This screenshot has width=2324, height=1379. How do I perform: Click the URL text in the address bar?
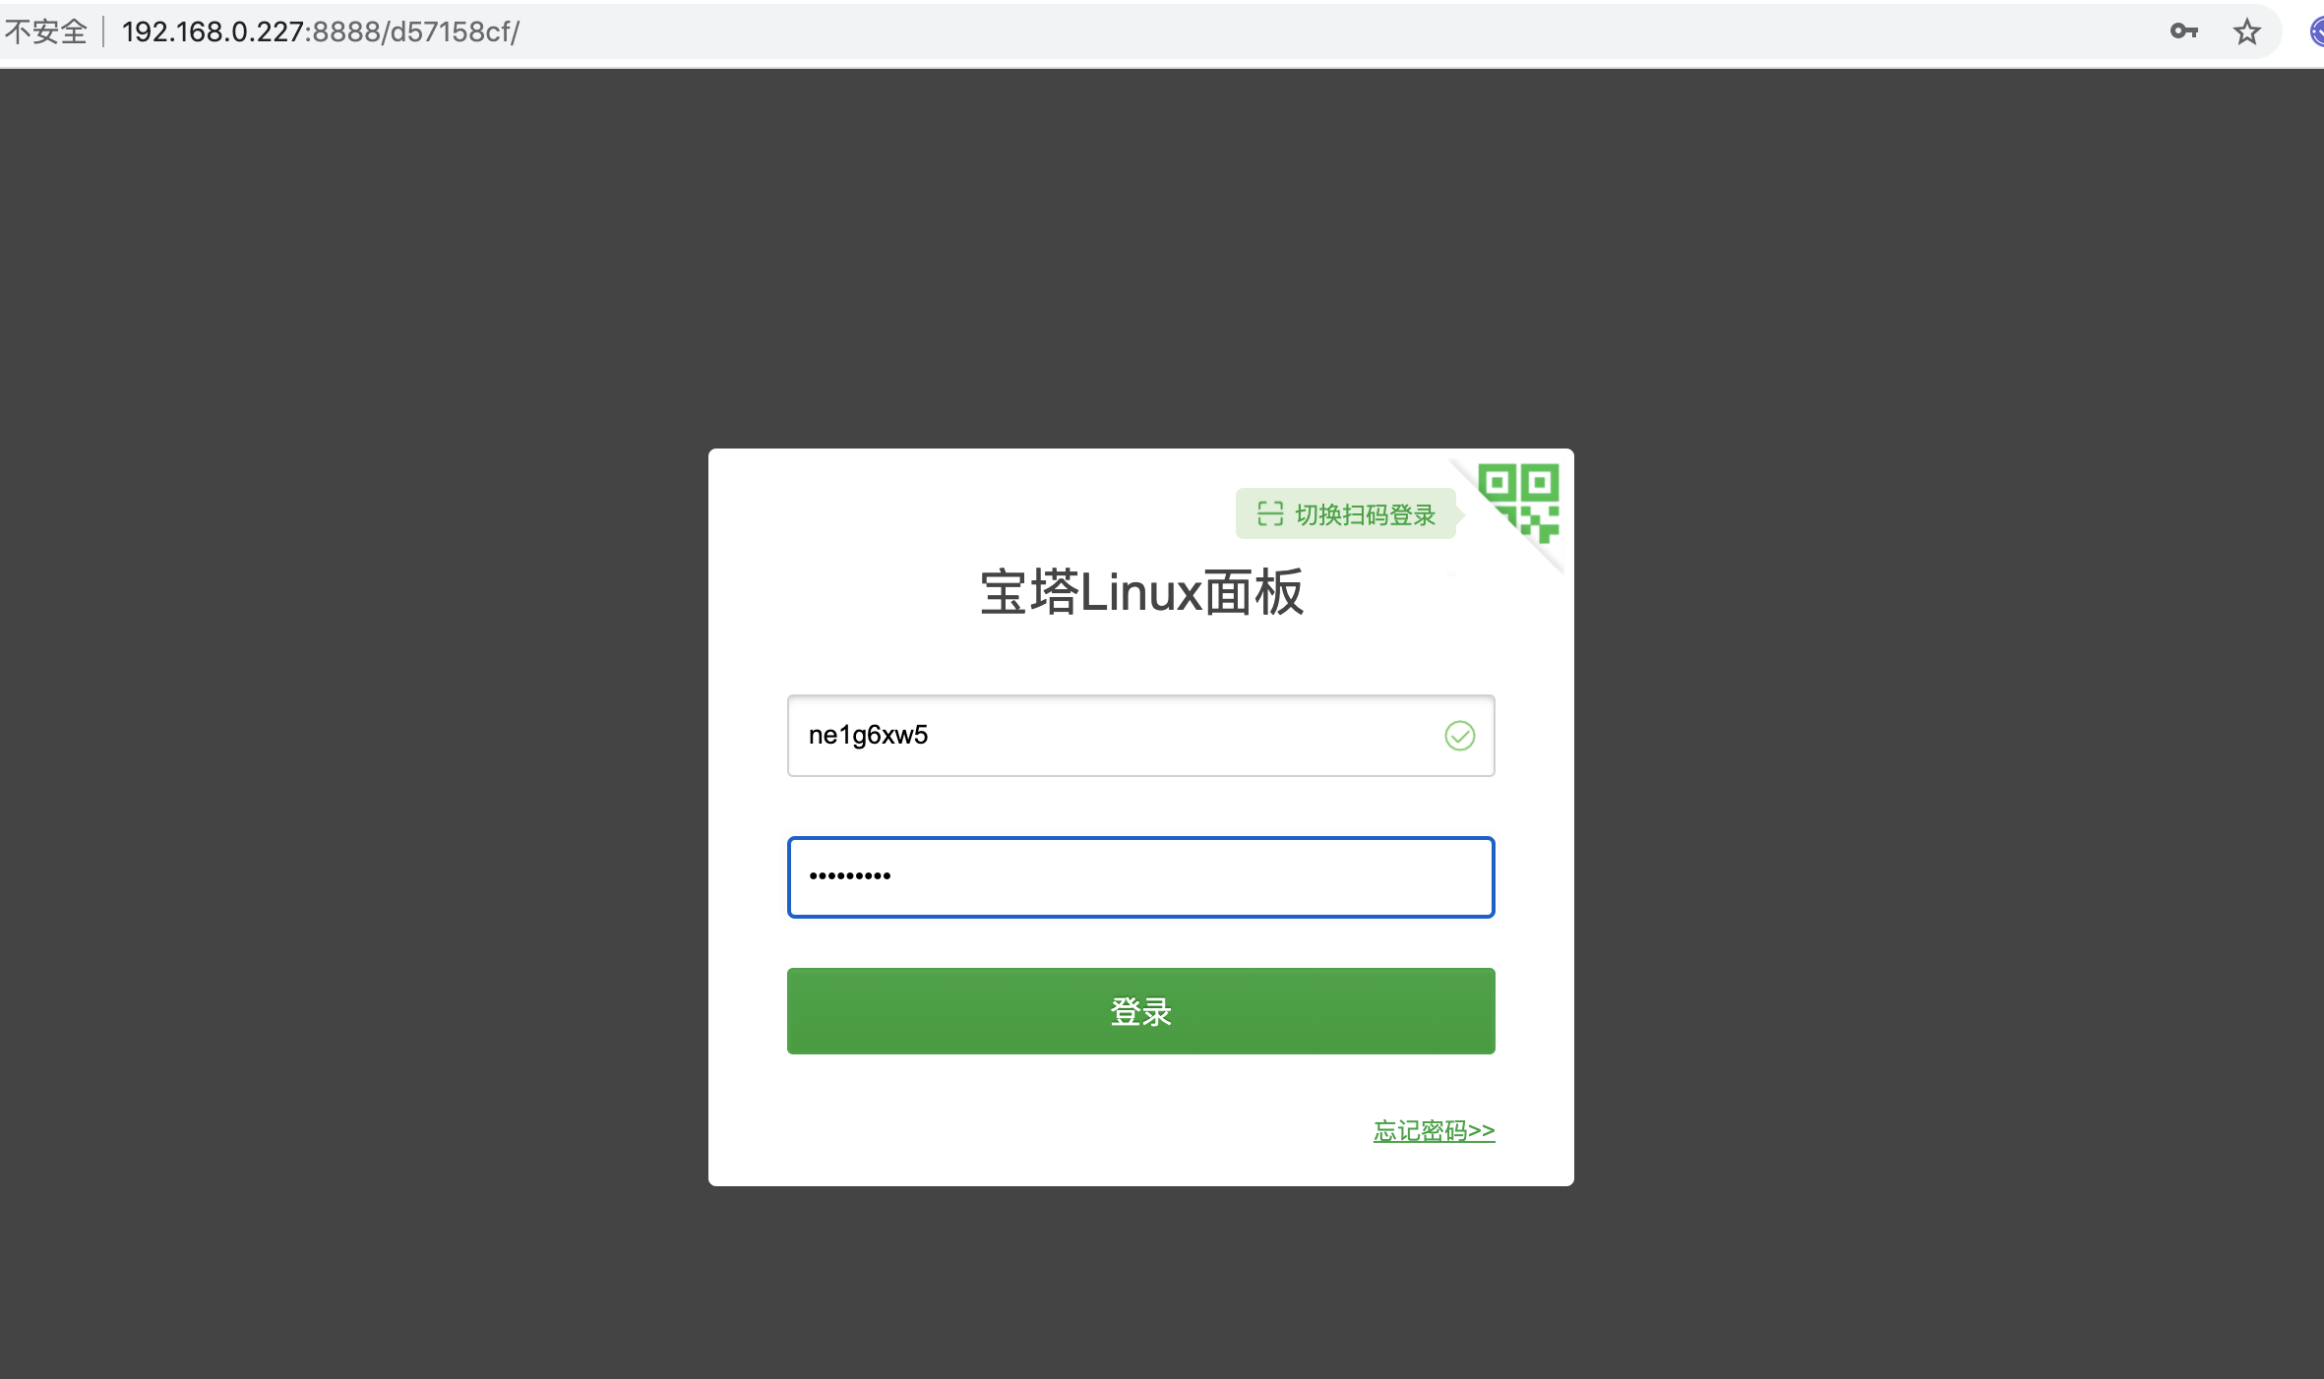(320, 31)
